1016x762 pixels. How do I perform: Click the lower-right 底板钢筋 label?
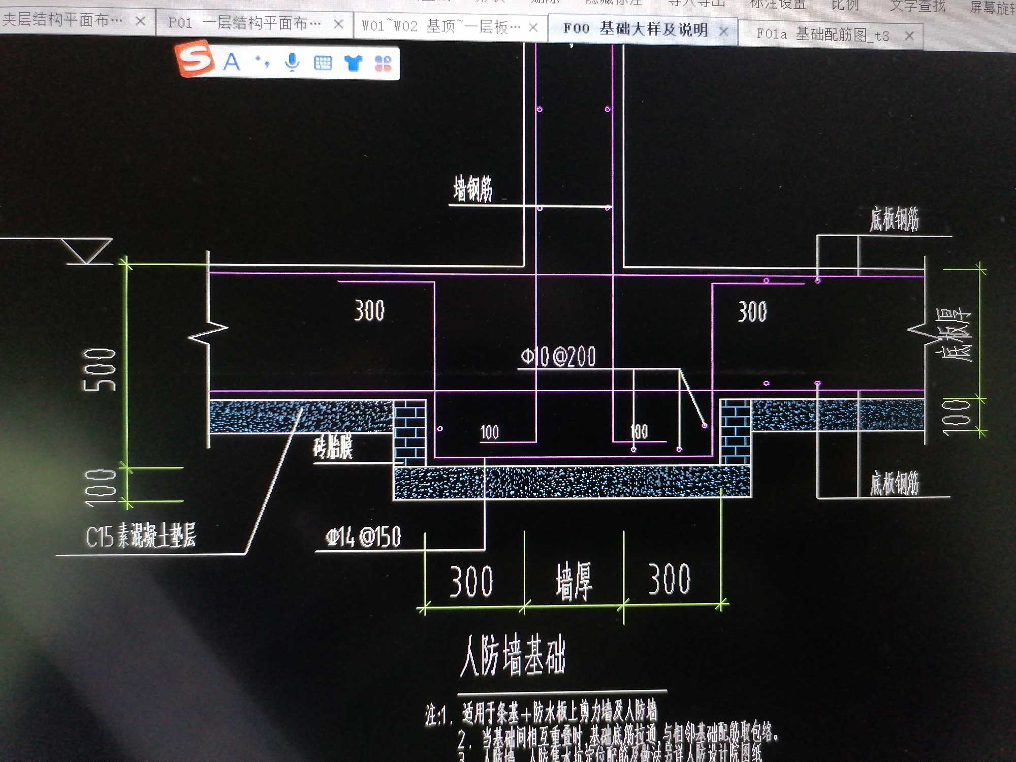[x=894, y=483]
